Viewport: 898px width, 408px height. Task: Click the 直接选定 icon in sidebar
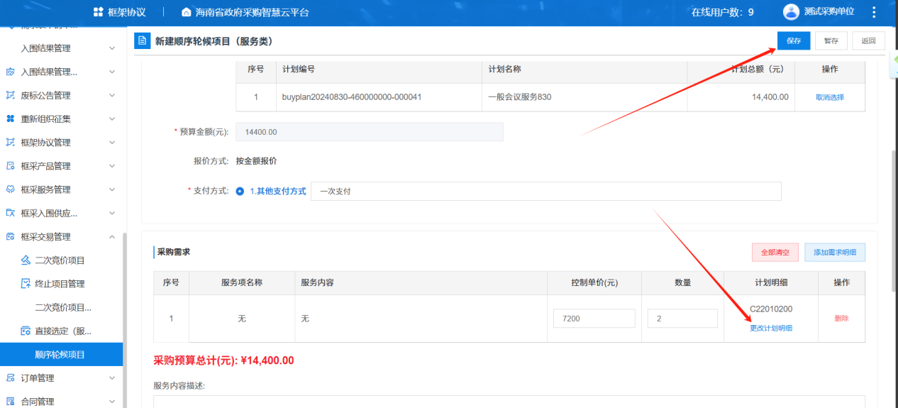pyautogui.click(x=26, y=331)
